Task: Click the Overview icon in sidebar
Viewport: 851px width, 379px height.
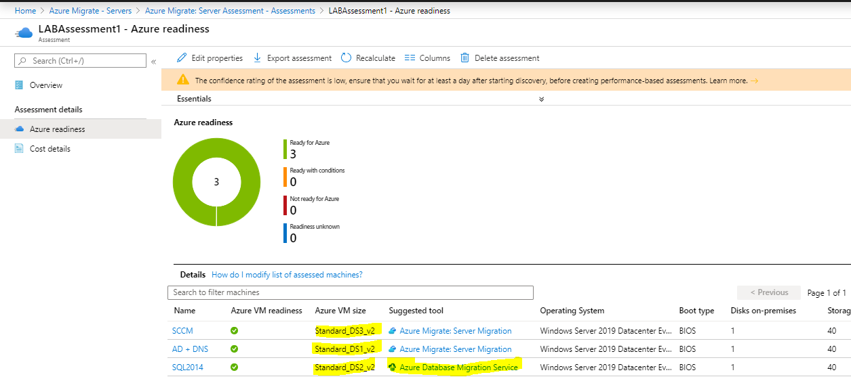Action: pos(19,85)
